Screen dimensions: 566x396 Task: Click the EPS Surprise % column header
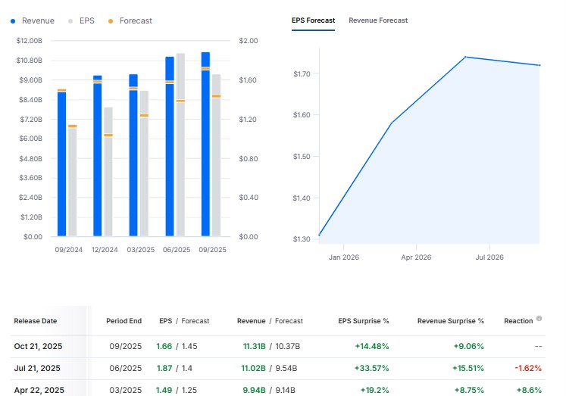(363, 321)
